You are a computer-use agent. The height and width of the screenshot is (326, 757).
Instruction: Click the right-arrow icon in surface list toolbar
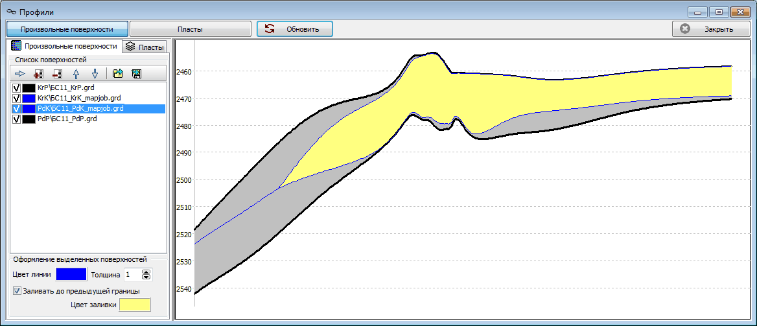pyautogui.click(x=20, y=73)
